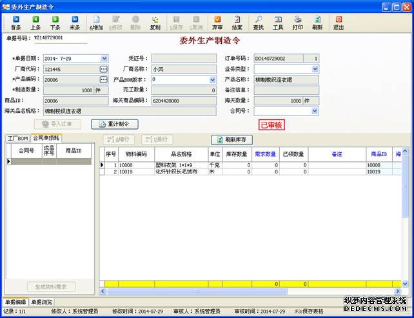Image resolution: width=414 pixels, height=318 pixels.
Task: Jump to last record (末条)
Action: [75, 23]
